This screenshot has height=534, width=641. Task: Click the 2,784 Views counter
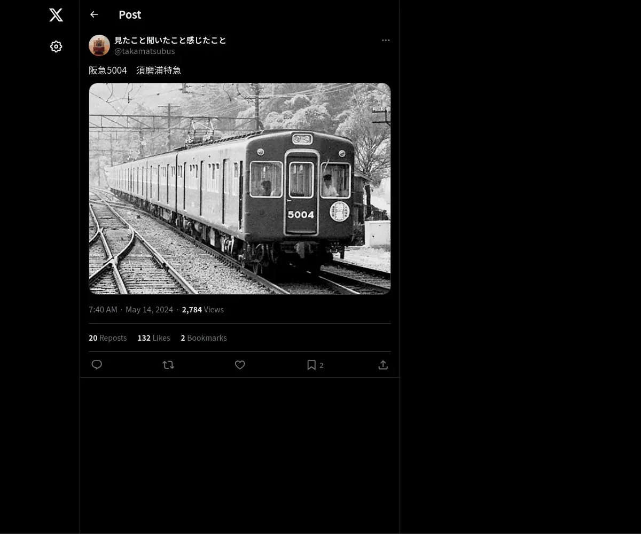(x=203, y=310)
